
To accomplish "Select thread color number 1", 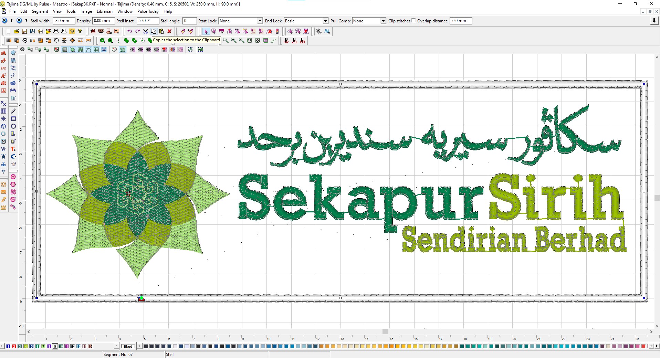I will [8, 346].
